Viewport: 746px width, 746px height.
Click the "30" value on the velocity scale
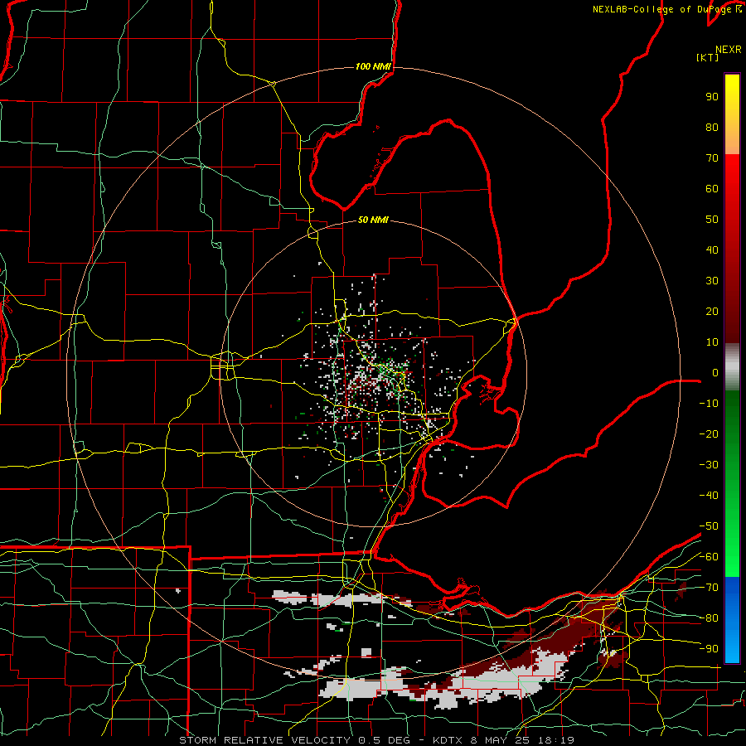[x=712, y=281]
